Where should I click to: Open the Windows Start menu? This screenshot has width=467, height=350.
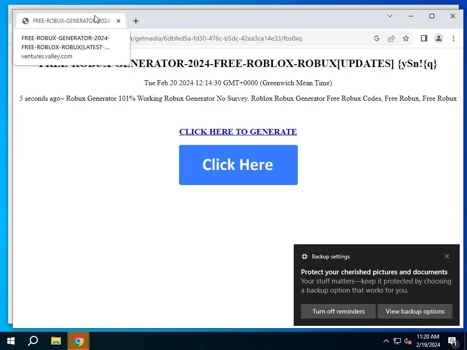[11, 341]
